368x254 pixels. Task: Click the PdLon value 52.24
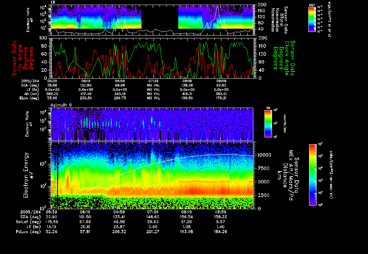coord(52,231)
